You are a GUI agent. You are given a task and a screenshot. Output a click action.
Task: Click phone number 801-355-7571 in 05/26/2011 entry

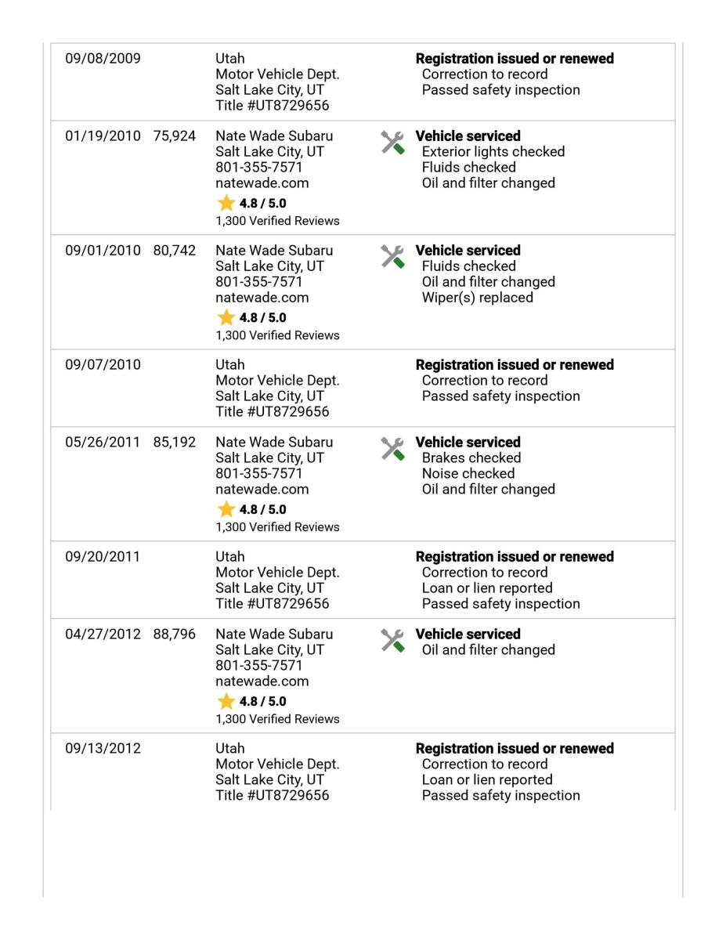point(259,474)
